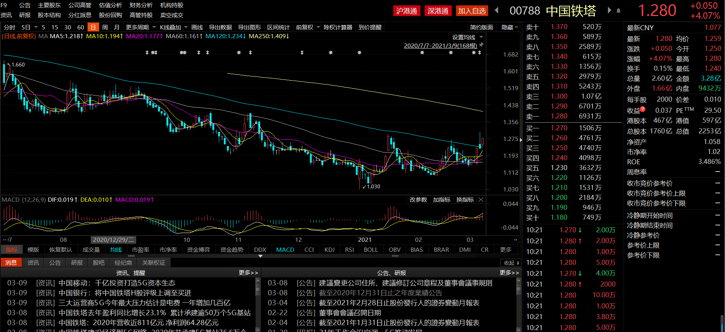
Task: Open the 除权计算器 calculator
Action: pos(338,27)
